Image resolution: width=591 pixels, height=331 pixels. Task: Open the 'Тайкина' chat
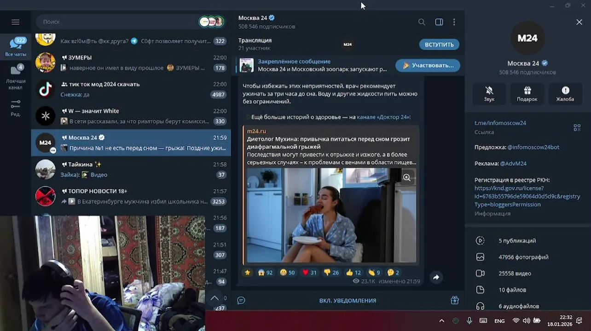[x=131, y=169]
